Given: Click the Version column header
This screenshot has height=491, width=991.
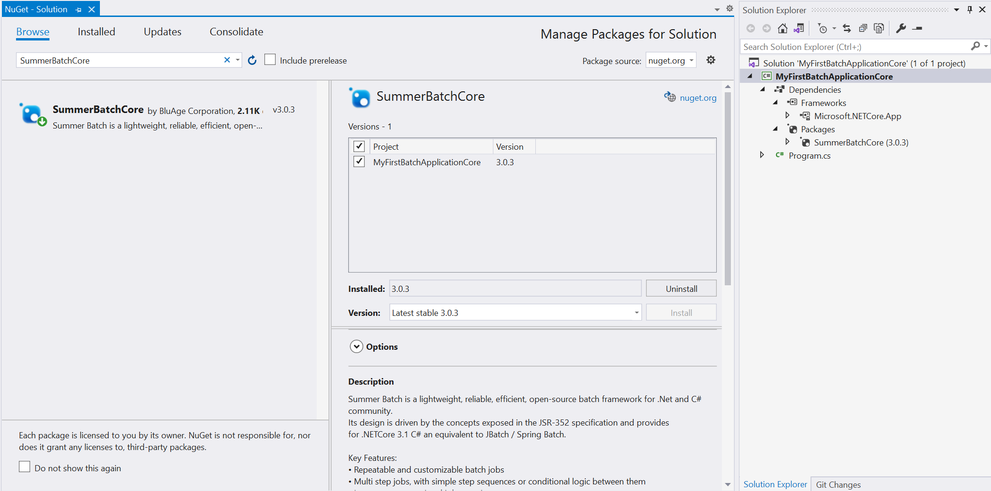Looking at the screenshot, I should (x=514, y=146).
